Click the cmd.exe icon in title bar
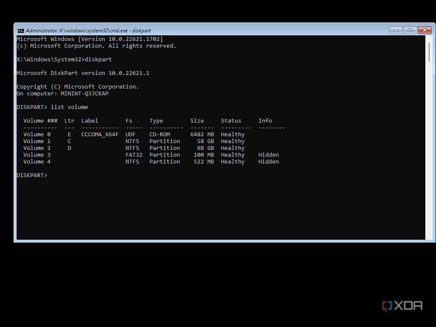Image resolution: width=436 pixels, height=327 pixels. point(20,30)
